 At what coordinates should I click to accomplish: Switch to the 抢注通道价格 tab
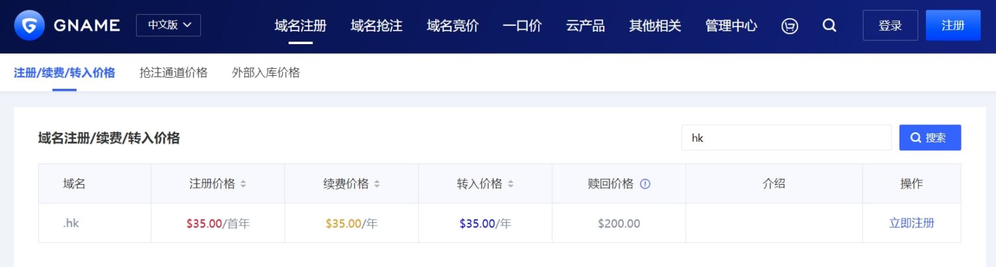click(173, 73)
